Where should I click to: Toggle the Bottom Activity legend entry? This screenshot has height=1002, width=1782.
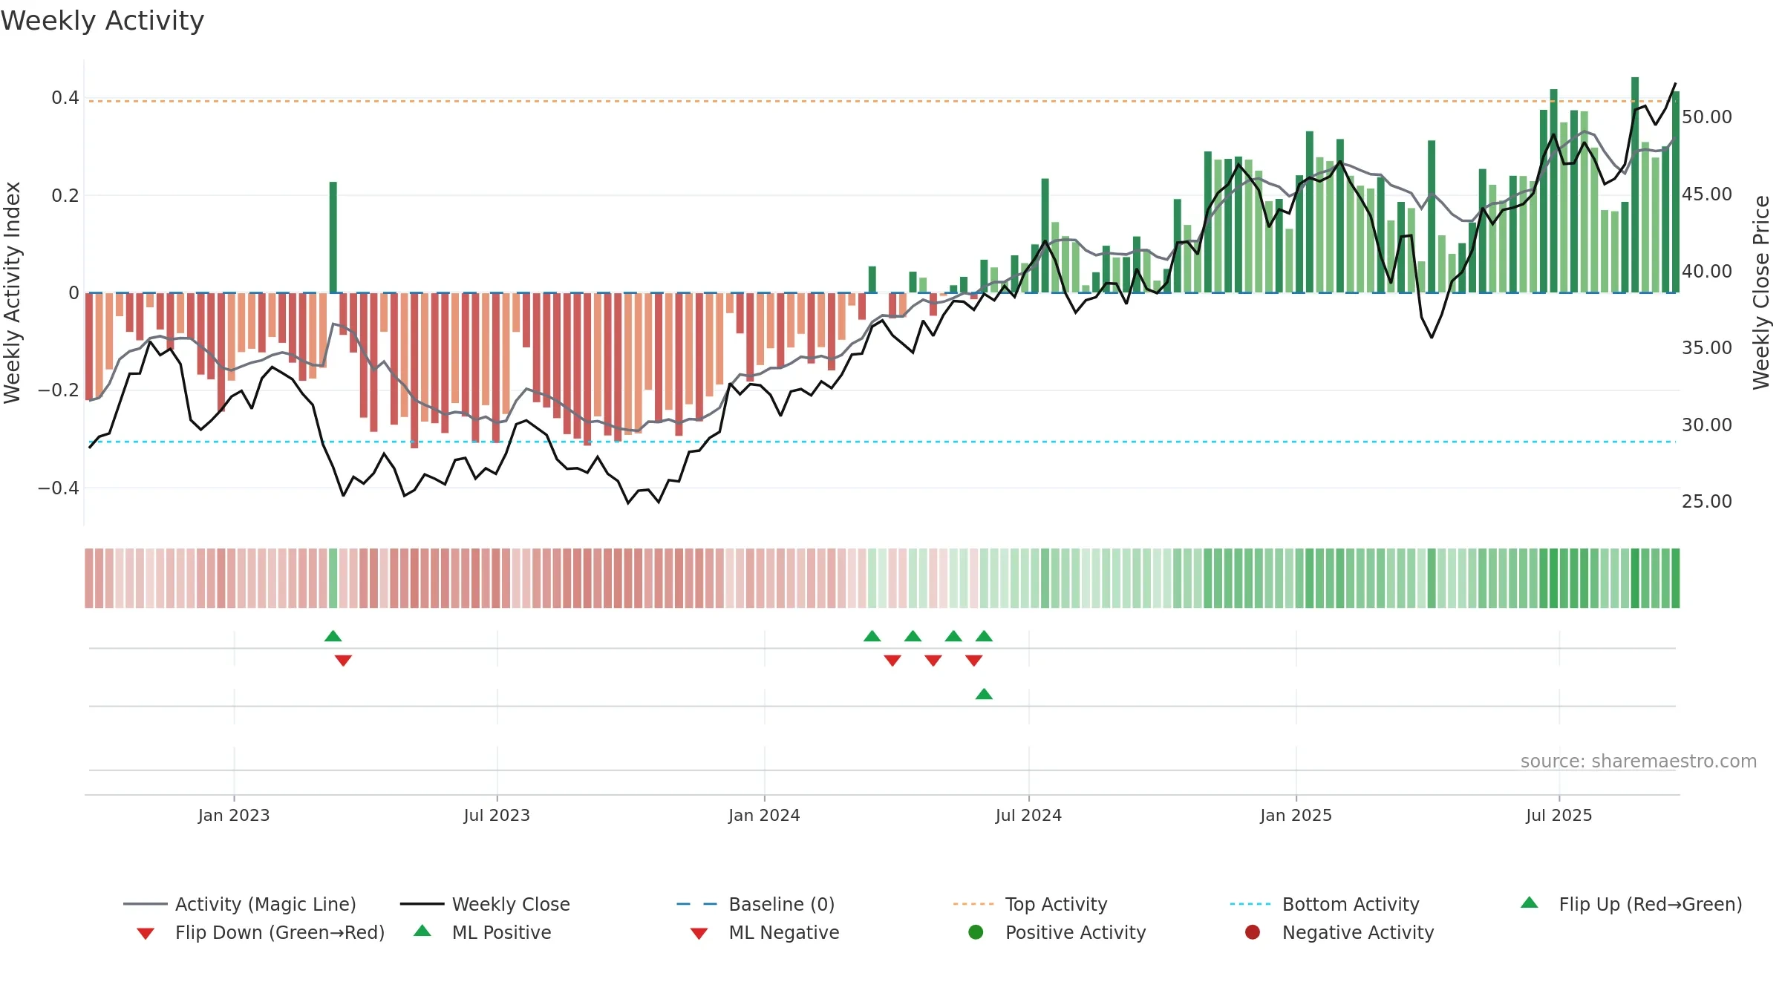(1325, 904)
